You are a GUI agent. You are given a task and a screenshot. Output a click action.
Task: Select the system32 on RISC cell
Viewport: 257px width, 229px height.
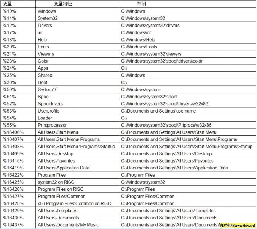(x=77, y=182)
